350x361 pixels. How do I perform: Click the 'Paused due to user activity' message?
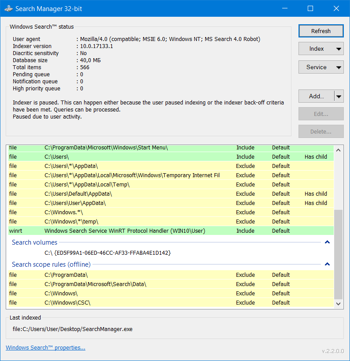tap(47, 117)
